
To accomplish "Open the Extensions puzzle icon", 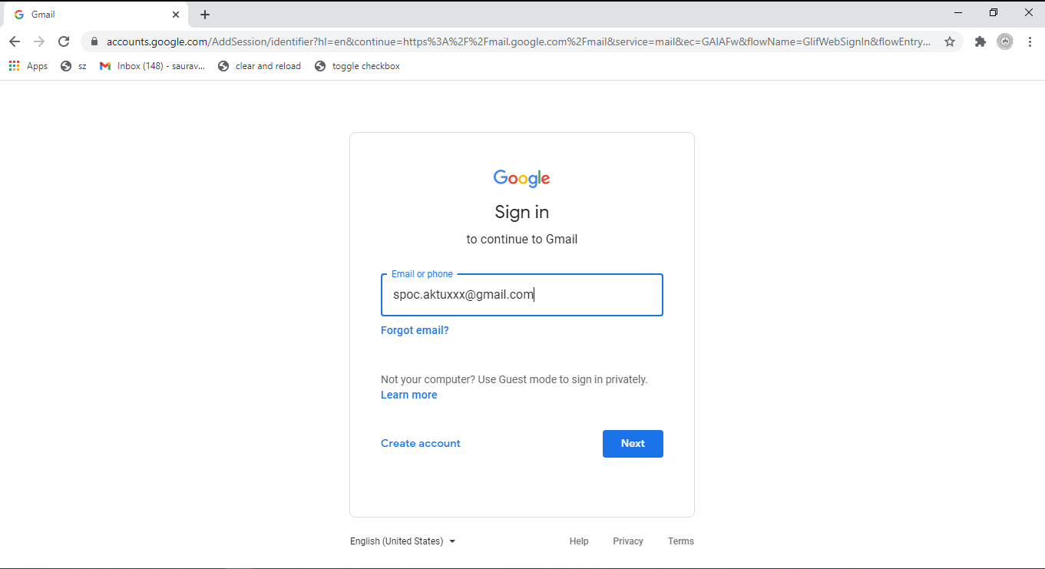I will pyautogui.click(x=980, y=41).
